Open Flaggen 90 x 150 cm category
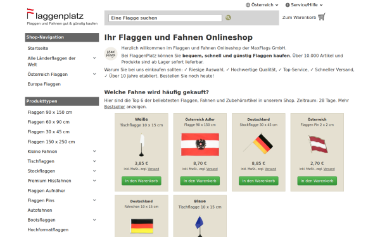This screenshot has width=380, height=237. [50, 112]
